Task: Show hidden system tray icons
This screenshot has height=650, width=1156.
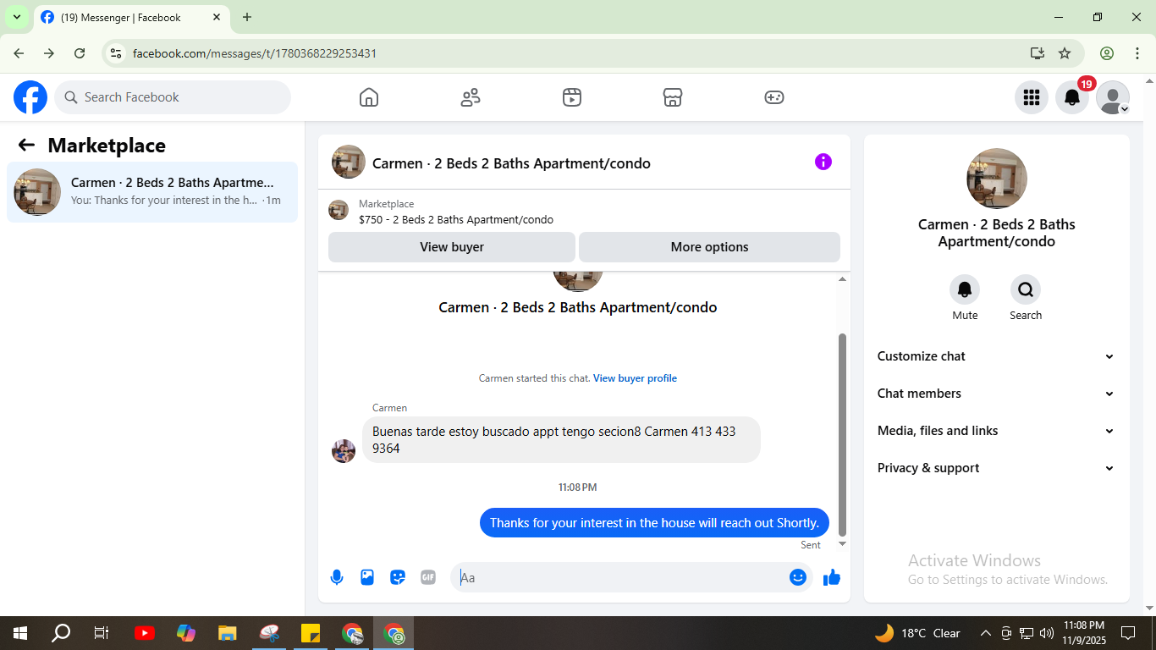Action: point(985,633)
